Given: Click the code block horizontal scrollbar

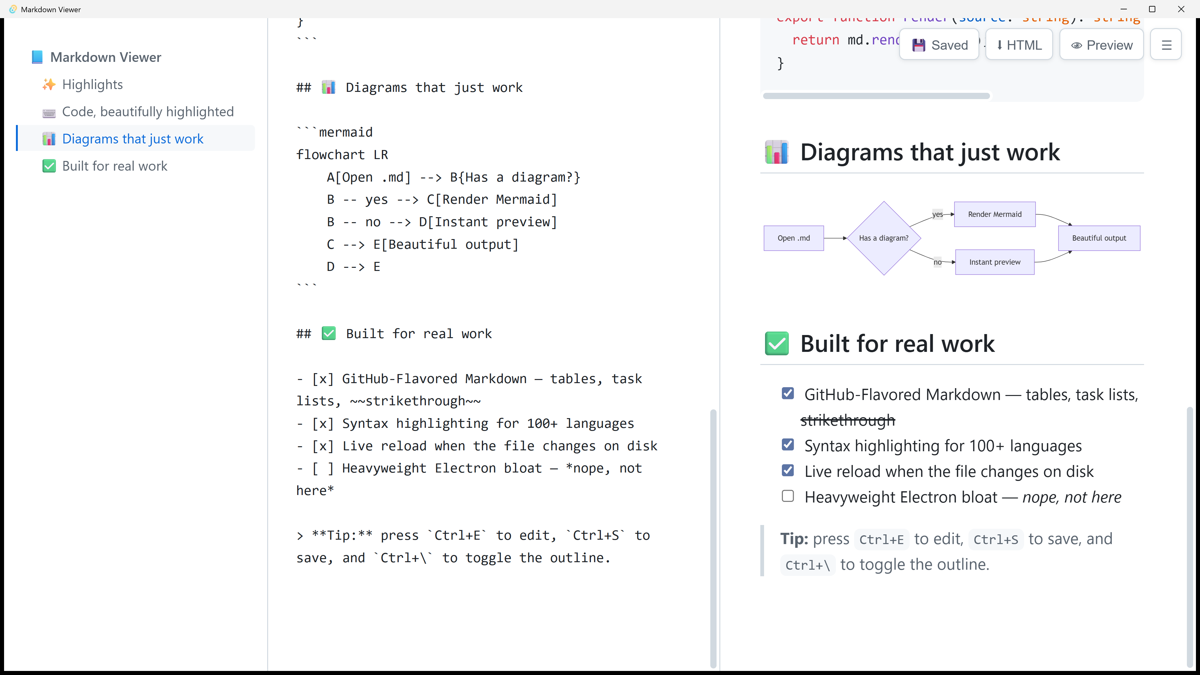Looking at the screenshot, I should 876,96.
